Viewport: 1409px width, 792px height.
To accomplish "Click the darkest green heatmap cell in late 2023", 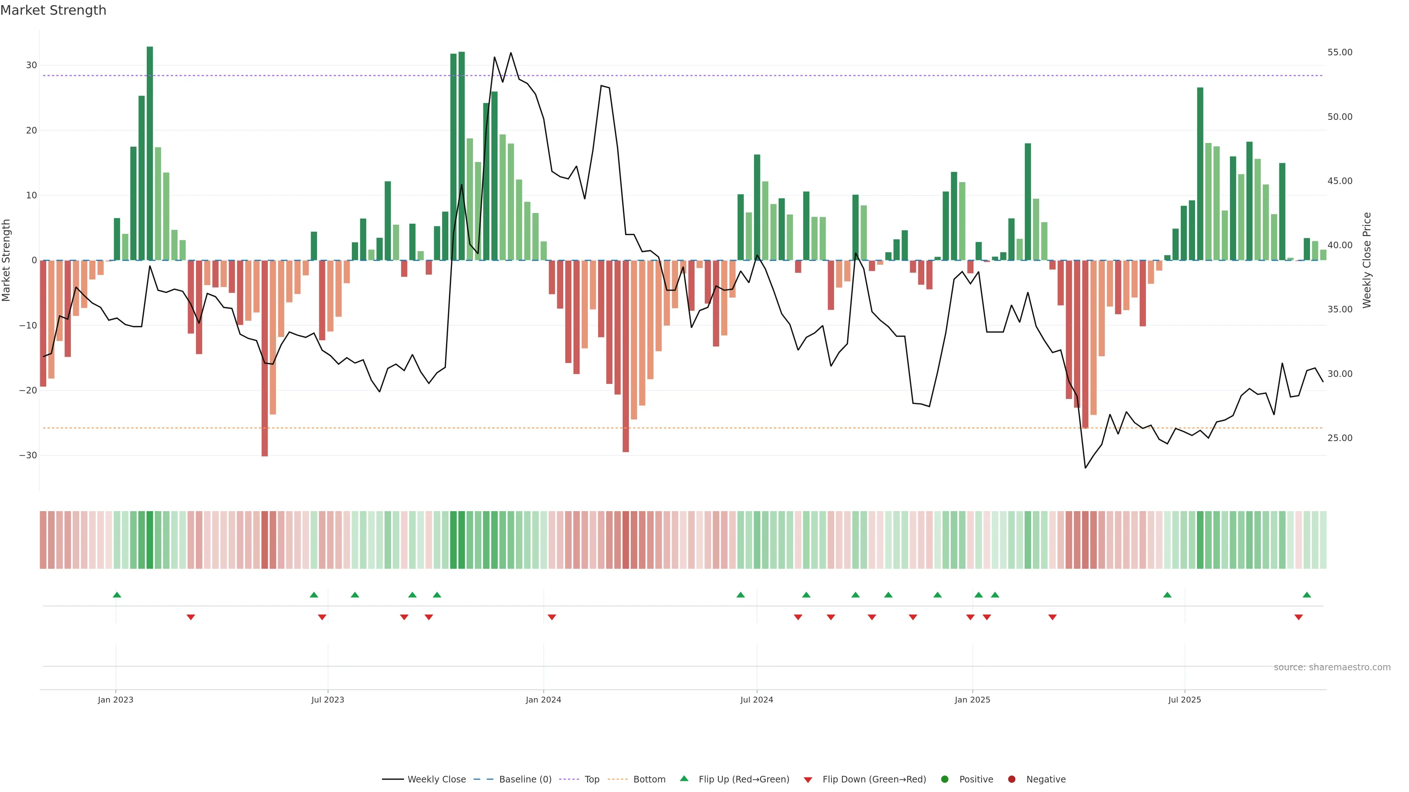I will coord(461,539).
